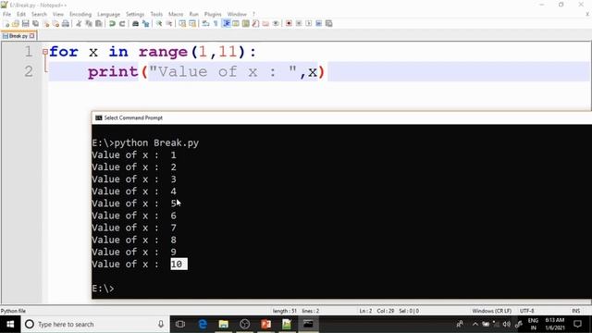Toggle the Word Wrap toolbar icon

coord(205,24)
